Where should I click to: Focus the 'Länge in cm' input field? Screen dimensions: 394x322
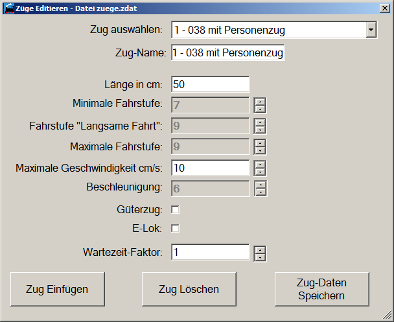coord(211,84)
